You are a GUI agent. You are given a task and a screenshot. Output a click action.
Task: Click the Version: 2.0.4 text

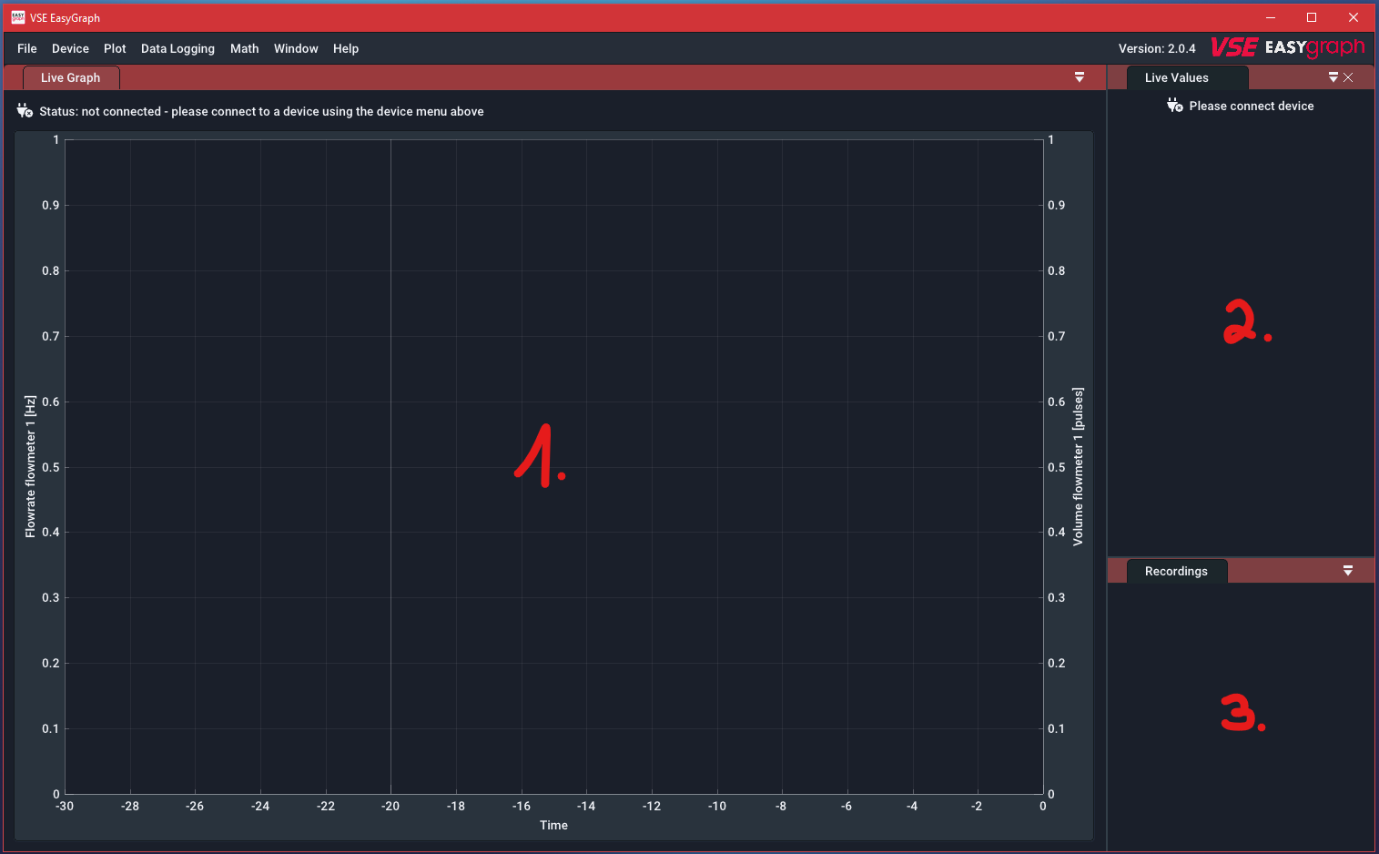coord(1157,48)
